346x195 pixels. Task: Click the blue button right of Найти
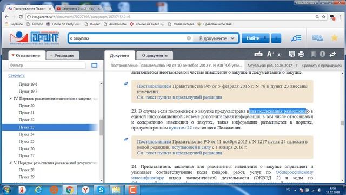coord(276,38)
